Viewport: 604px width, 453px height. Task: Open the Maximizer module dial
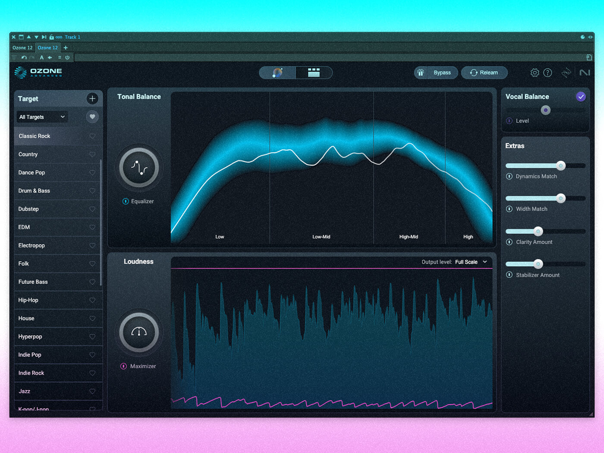click(139, 333)
